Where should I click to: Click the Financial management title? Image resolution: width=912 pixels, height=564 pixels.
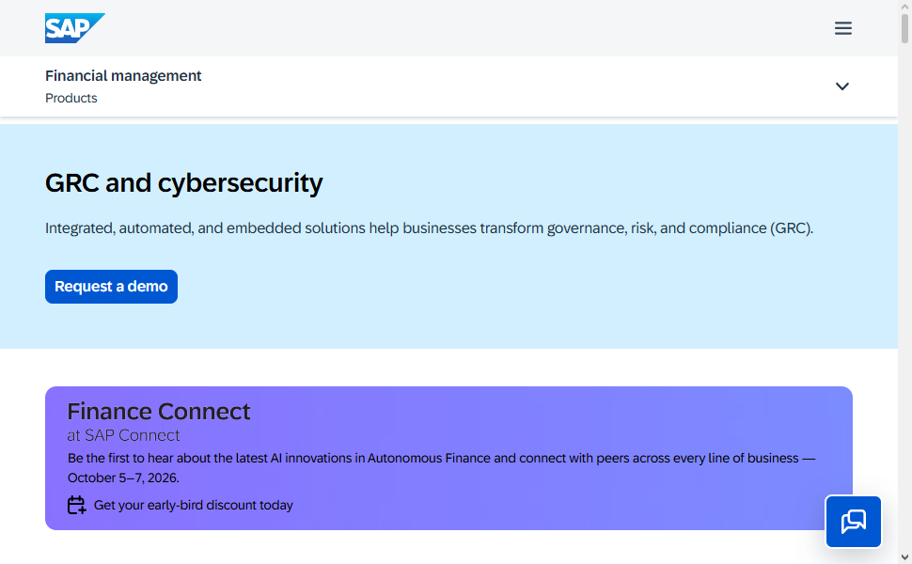point(123,75)
